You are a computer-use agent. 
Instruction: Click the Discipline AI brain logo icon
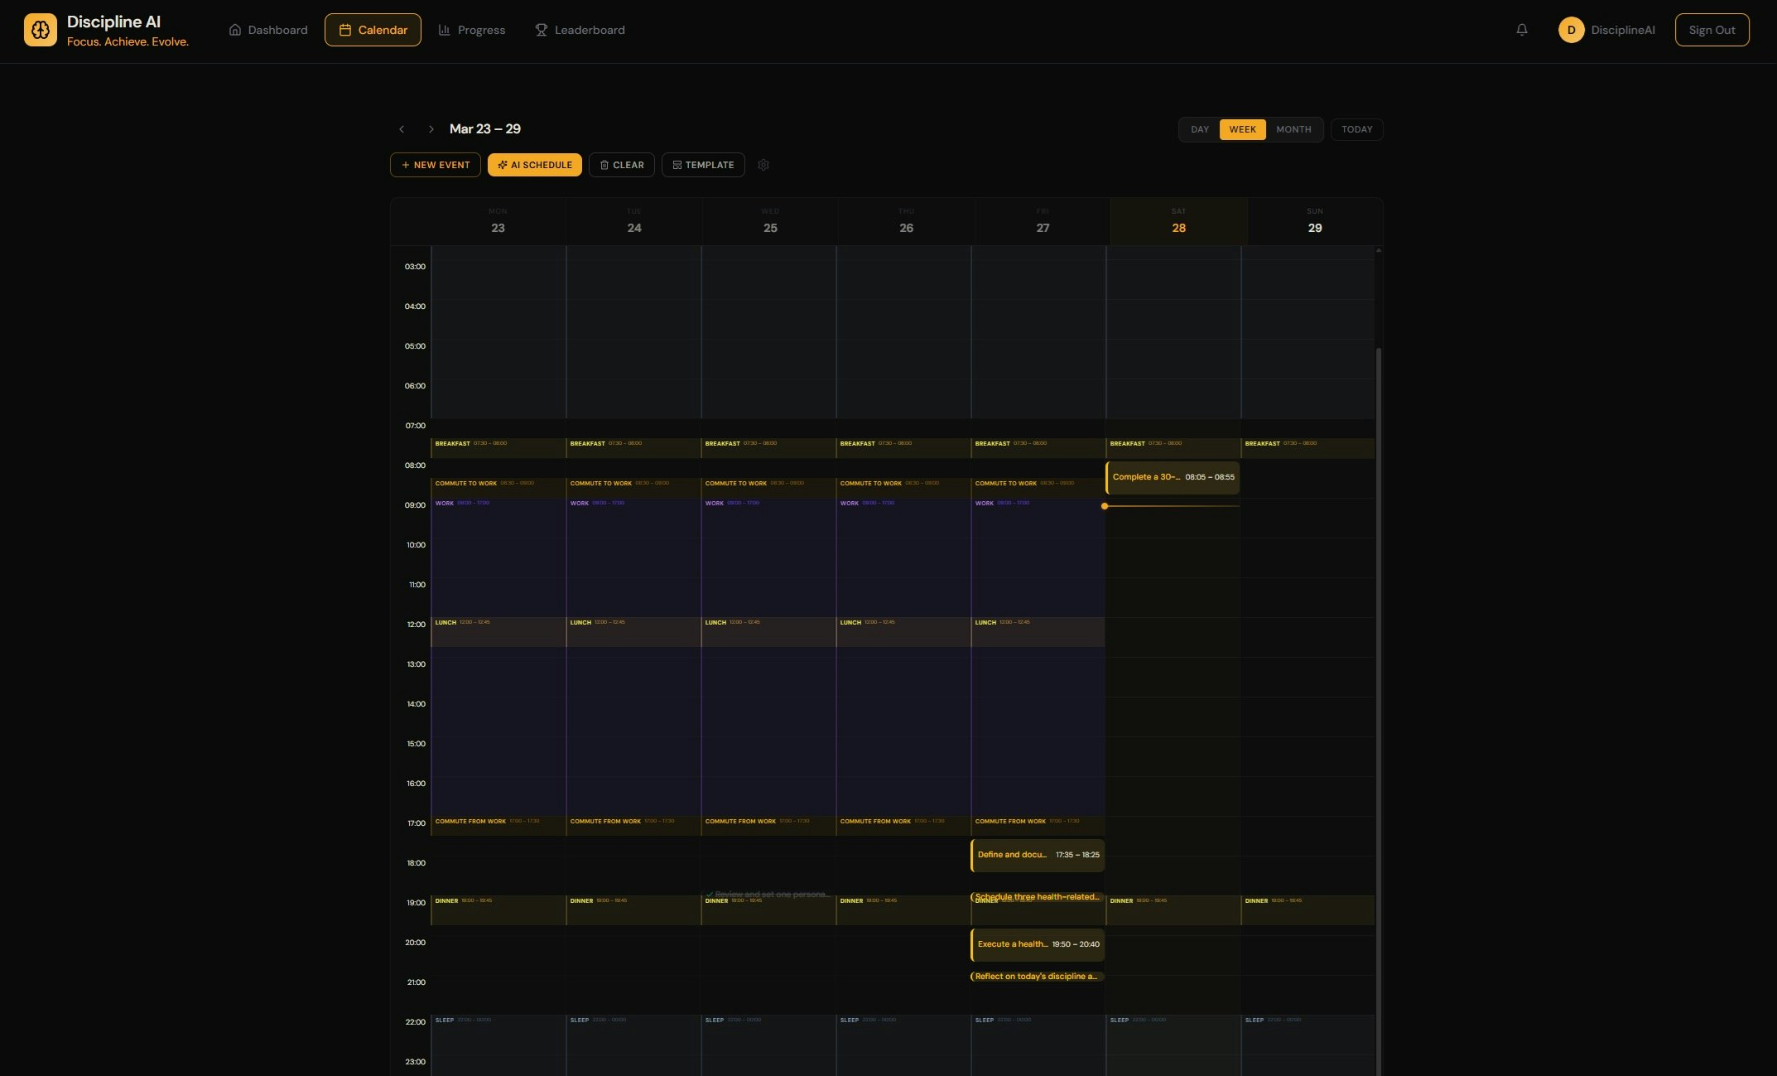coord(40,30)
